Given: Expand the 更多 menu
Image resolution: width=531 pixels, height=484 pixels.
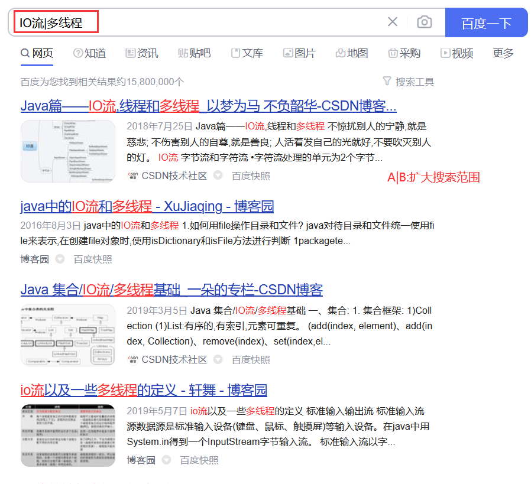Looking at the screenshot, I should click(503, 53).
